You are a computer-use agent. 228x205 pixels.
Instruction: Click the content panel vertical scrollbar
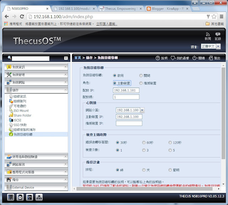(223, 113)
